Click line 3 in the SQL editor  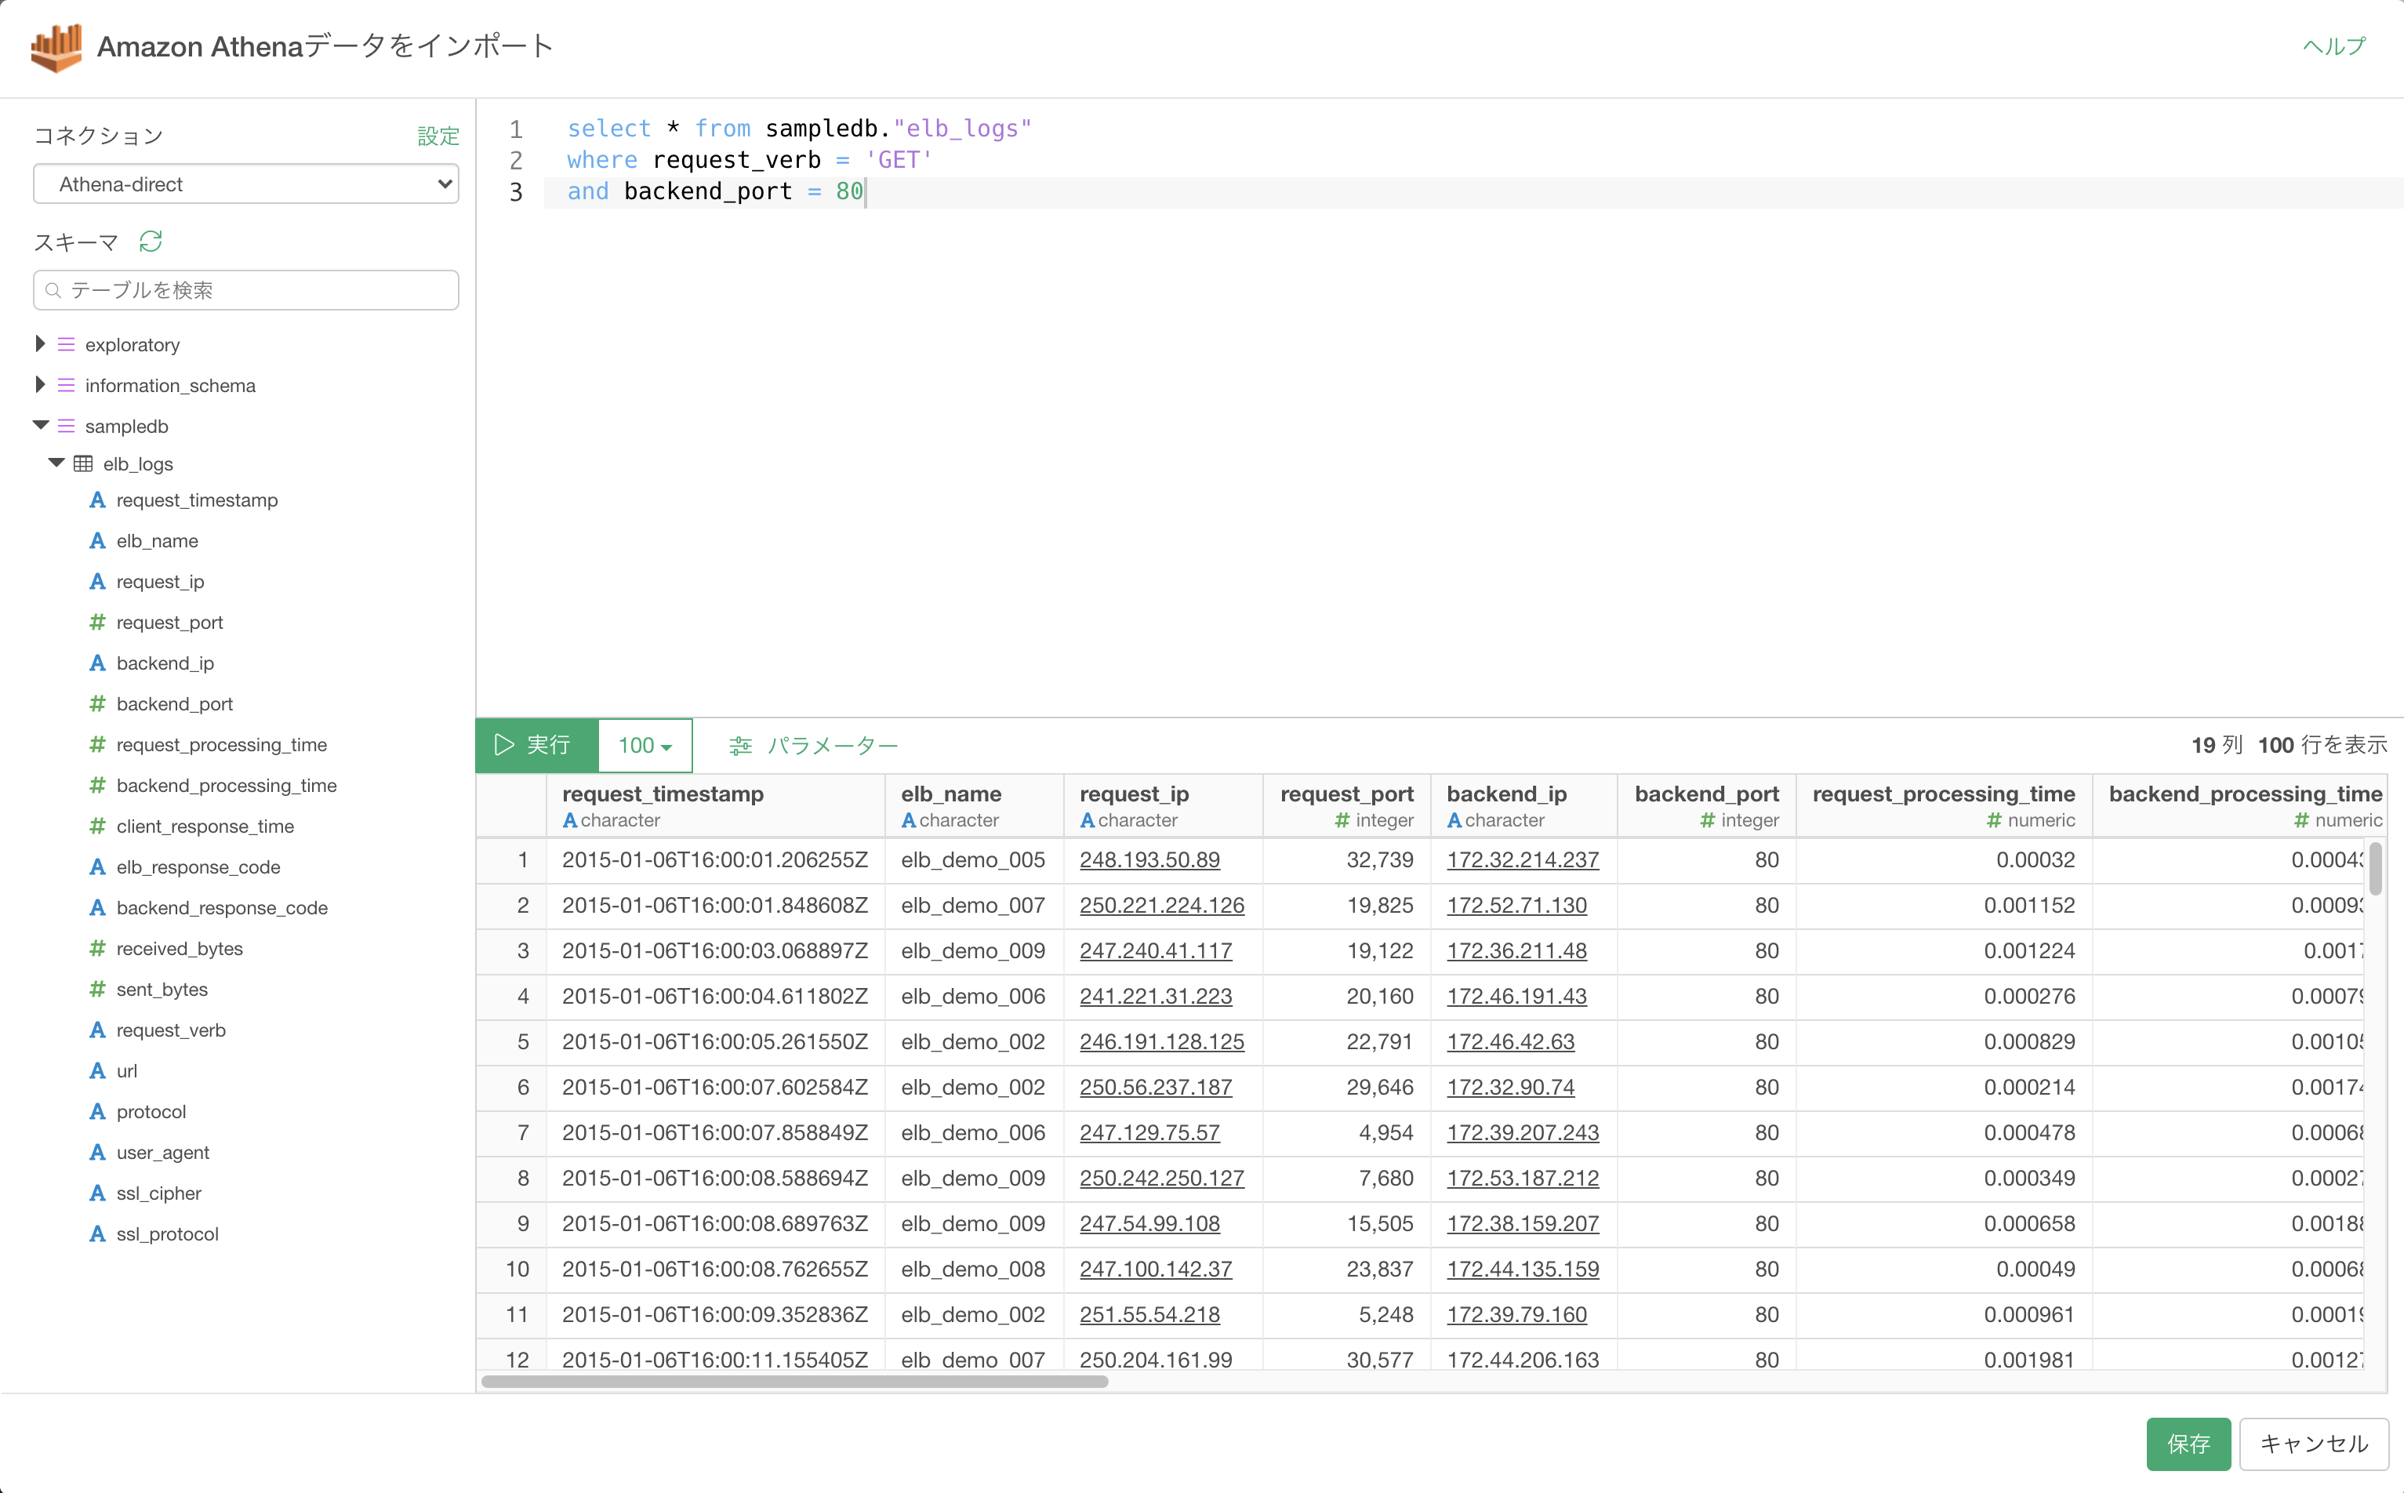point(1472,191)
